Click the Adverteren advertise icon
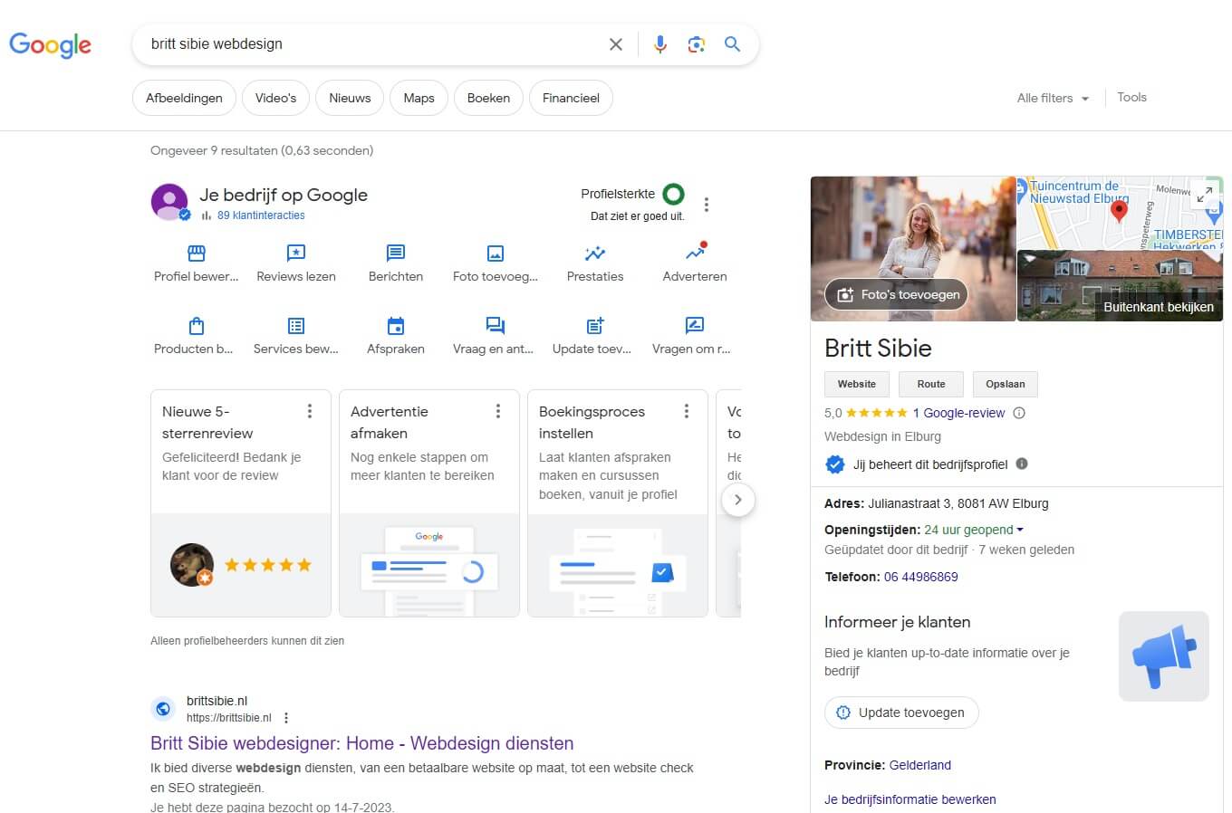This screenshot has width=1232, height=813. (x=695, y=253)
